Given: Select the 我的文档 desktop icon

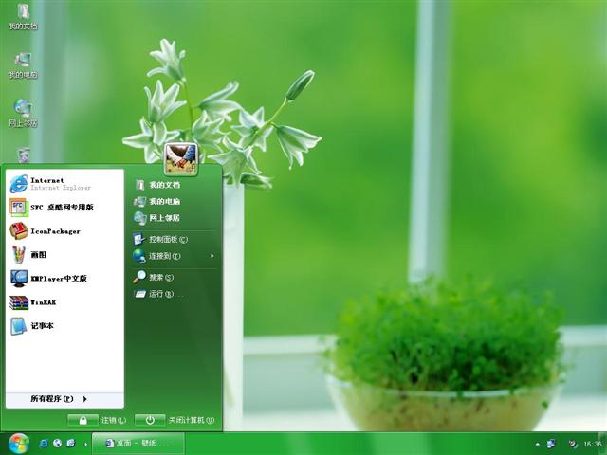Looking at the screenshot, I should pyautogui.click(x=23, y=17).
